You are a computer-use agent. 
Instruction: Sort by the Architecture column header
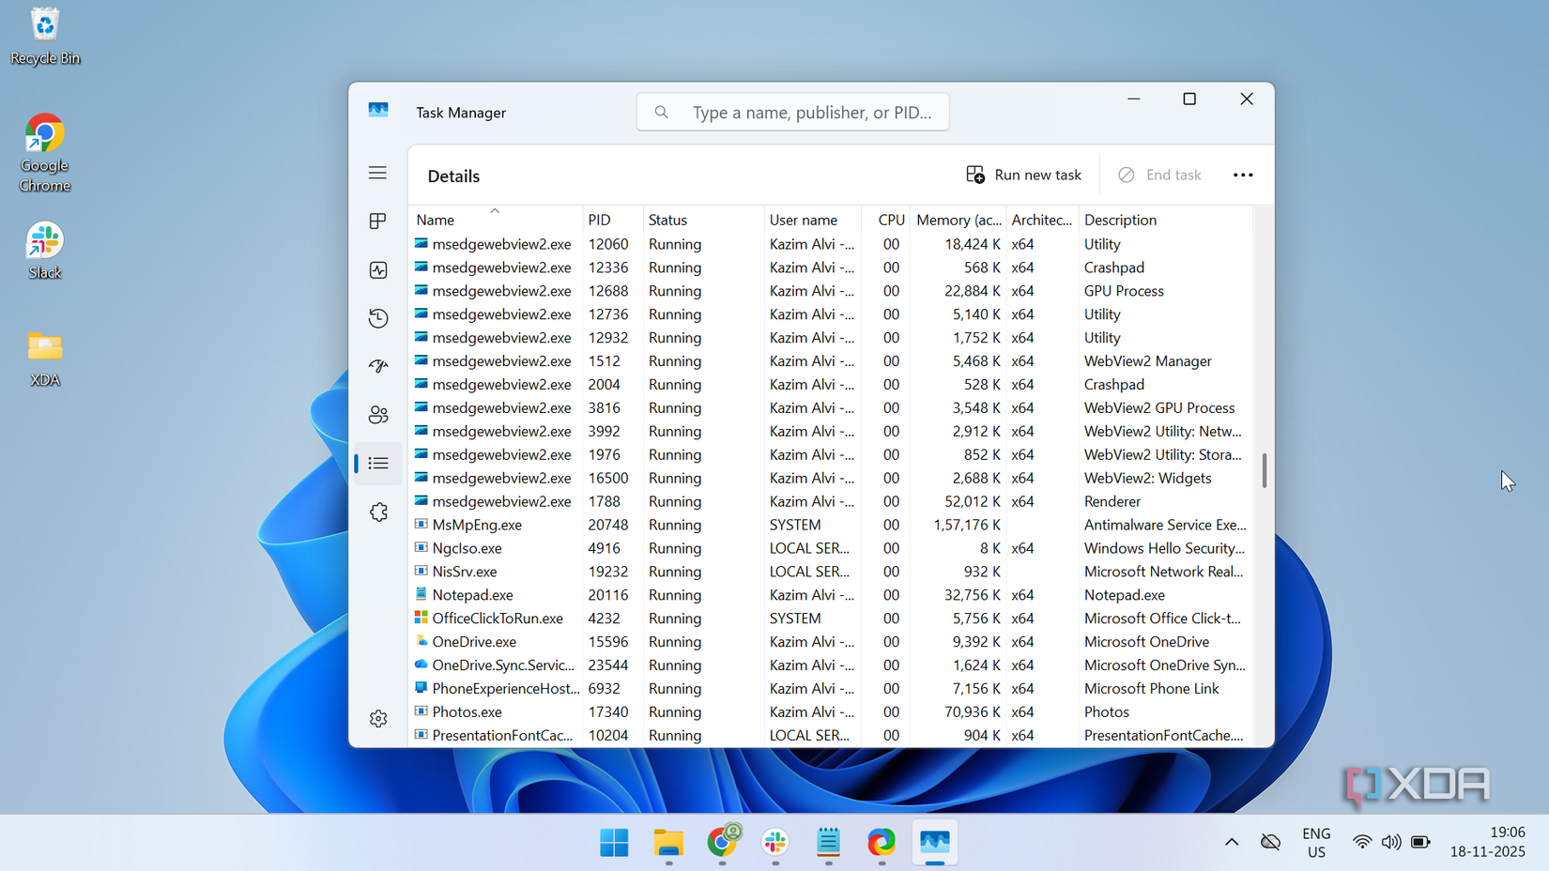pyautogui.click(x=1042, y=220)
